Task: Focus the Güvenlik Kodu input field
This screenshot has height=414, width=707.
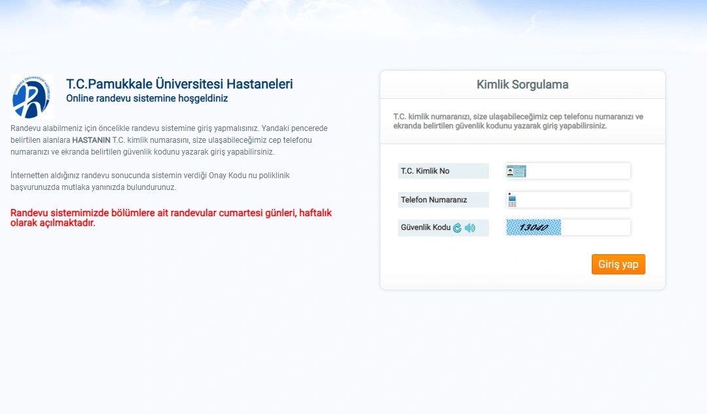Action: (x=596, y=227)
